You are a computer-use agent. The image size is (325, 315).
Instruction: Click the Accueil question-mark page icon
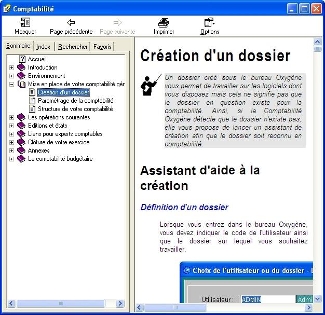pyautogui.click(x=22, y=59)
